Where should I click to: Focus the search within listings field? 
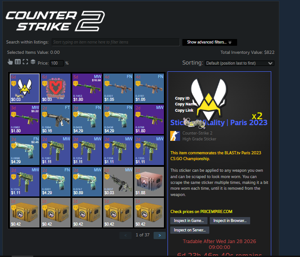[115, 42]
